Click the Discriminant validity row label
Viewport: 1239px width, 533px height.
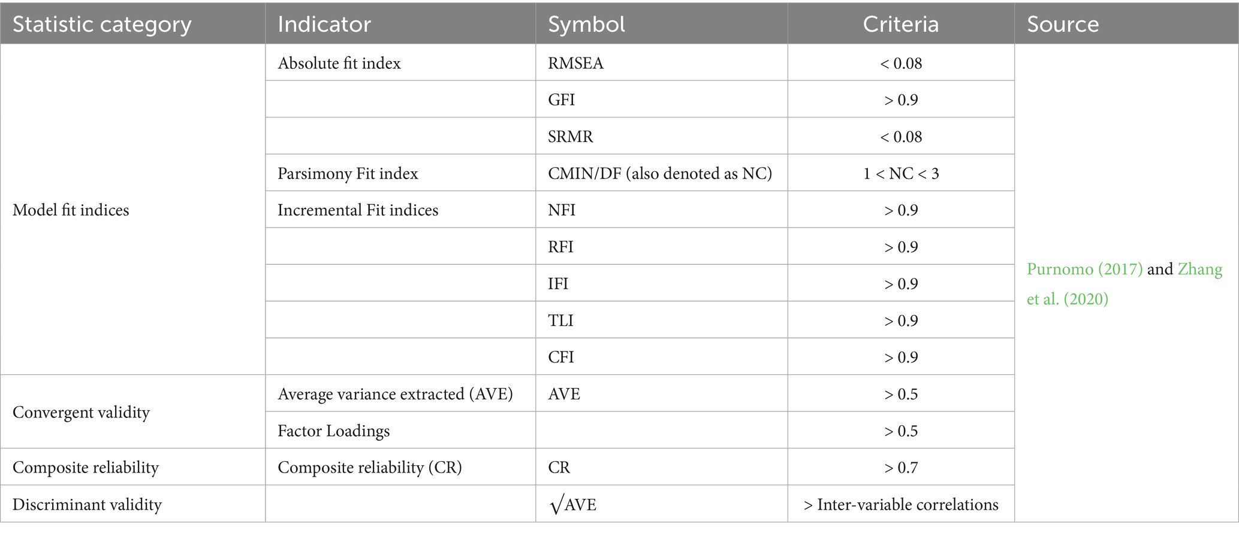coord(87,505)
